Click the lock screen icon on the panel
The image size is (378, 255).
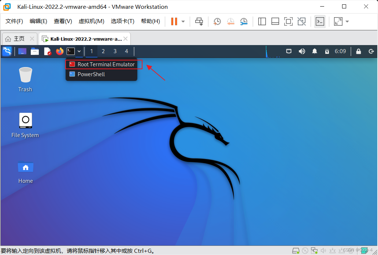pos(358,51)
